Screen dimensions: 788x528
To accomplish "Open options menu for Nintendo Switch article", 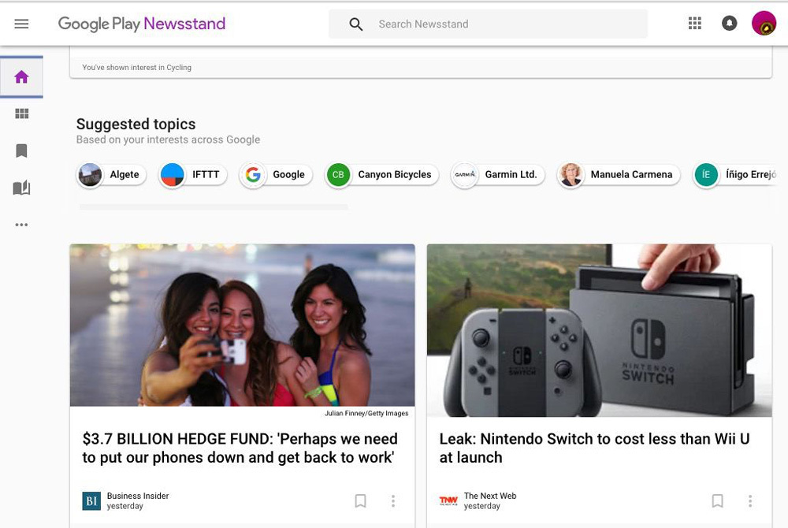I will click(x=750, y=501).
